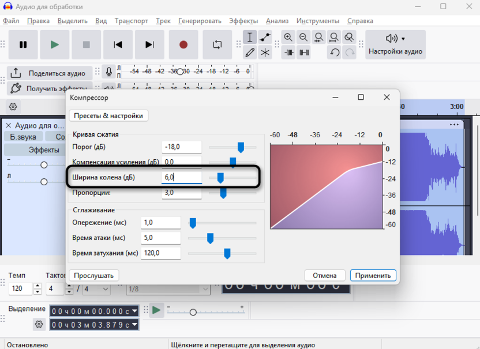Choose the Envelope tool
The image size is (480, 349).
tap(265, 37)
